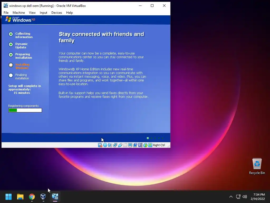Click the keyboard capture arrow icon
270x203 pixels.
point(150,145)
